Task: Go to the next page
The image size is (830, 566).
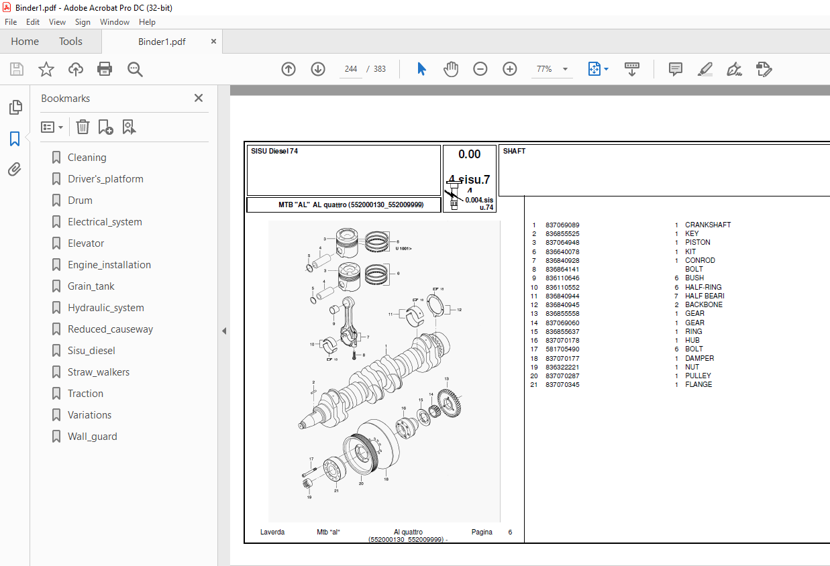Action: [318, 69]
